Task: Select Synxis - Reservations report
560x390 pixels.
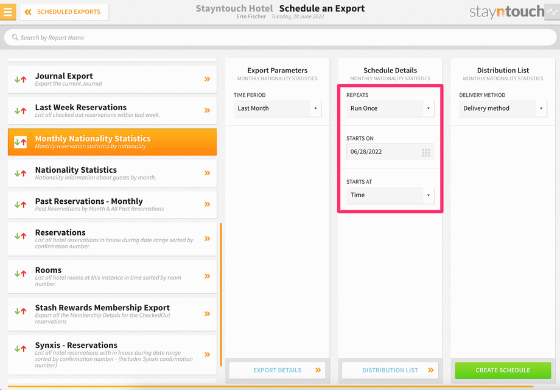Action: (x=112, y=355)
